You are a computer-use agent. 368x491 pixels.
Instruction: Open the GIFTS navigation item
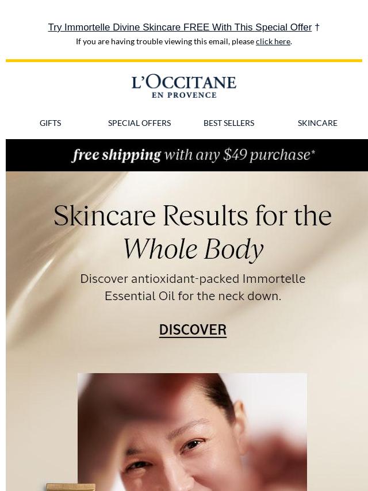pos(51,123)
